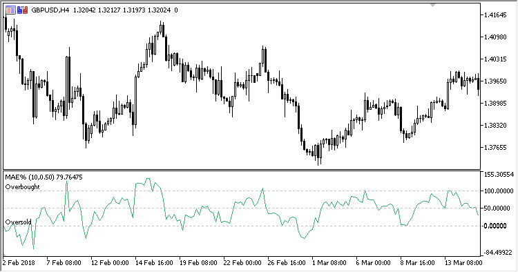This screenshot has height=272, width=518.
Task: Select the GBPUSD,H4 chart title text
Action: [50, 10]
